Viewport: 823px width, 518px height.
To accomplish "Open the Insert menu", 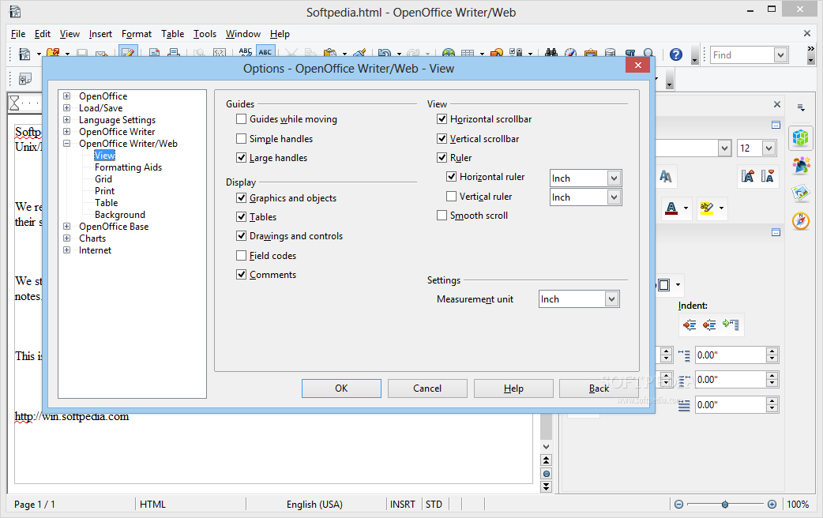I will tap(100, 34).
